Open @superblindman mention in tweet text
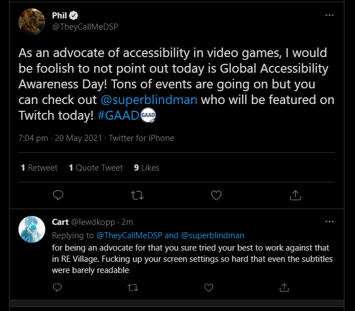Image resolution: width=355 pixels, height=311 pixels. (149, 100)
